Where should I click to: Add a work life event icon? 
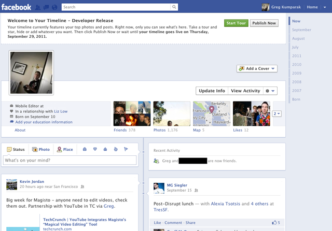point(85,149)
